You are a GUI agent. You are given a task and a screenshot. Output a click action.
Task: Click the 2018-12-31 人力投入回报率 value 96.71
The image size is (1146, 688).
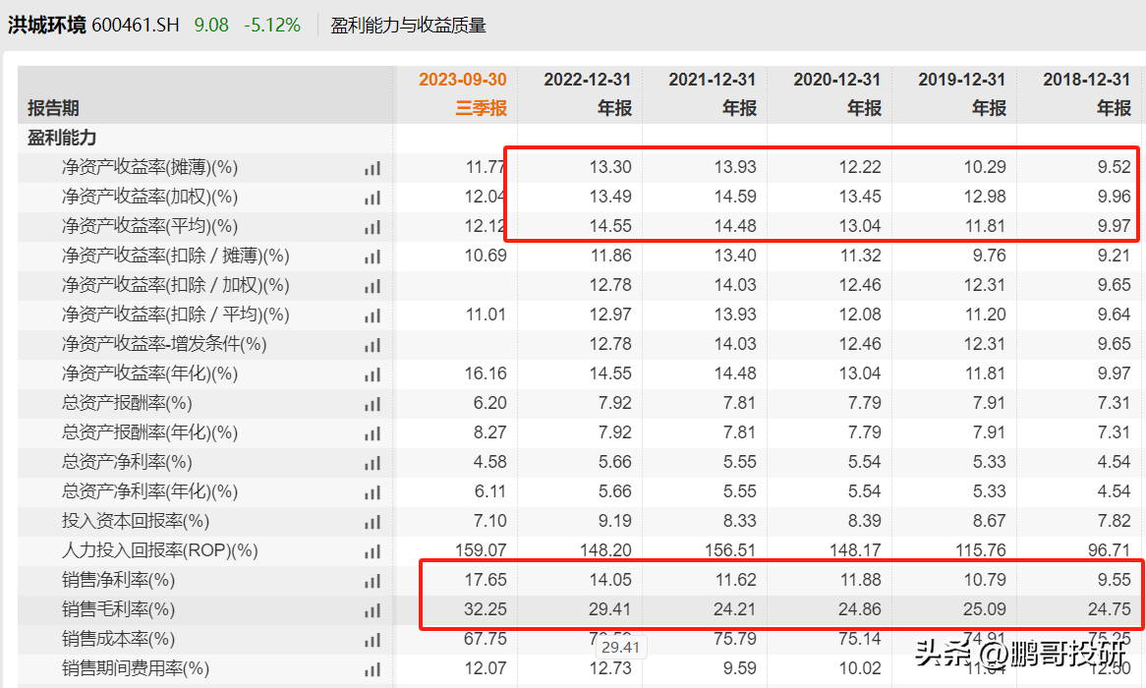click(1109, 550)
